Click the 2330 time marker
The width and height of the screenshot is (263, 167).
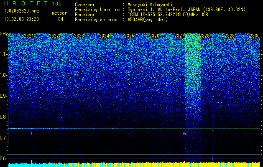(255, 36)
